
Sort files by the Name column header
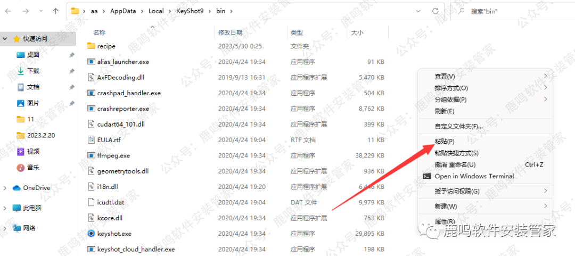pos(100,33)
